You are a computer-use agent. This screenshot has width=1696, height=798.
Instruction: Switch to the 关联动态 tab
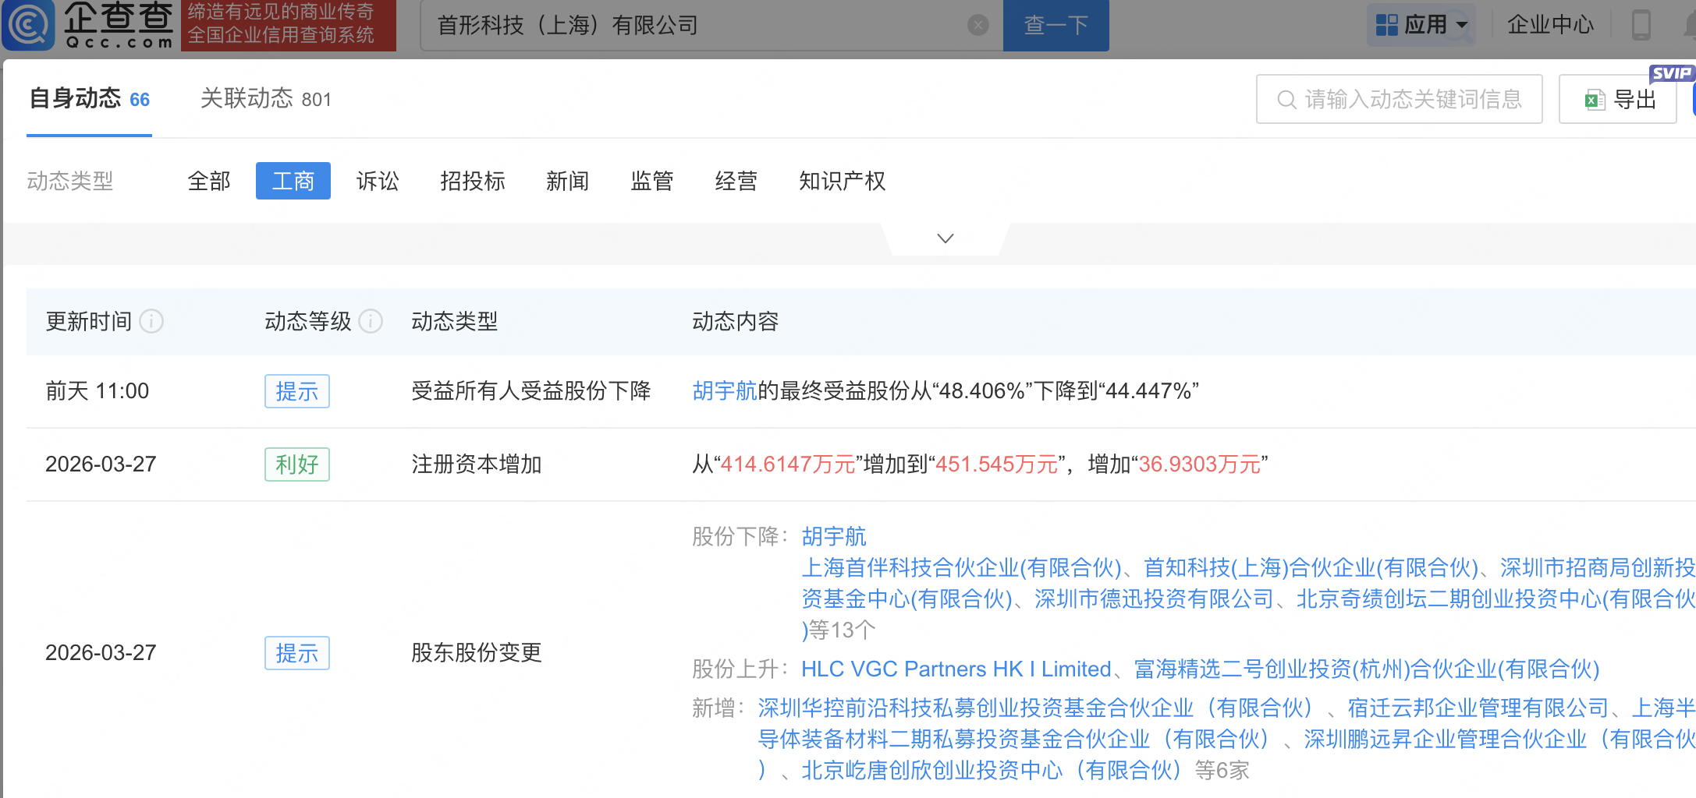tap(265, 99)
